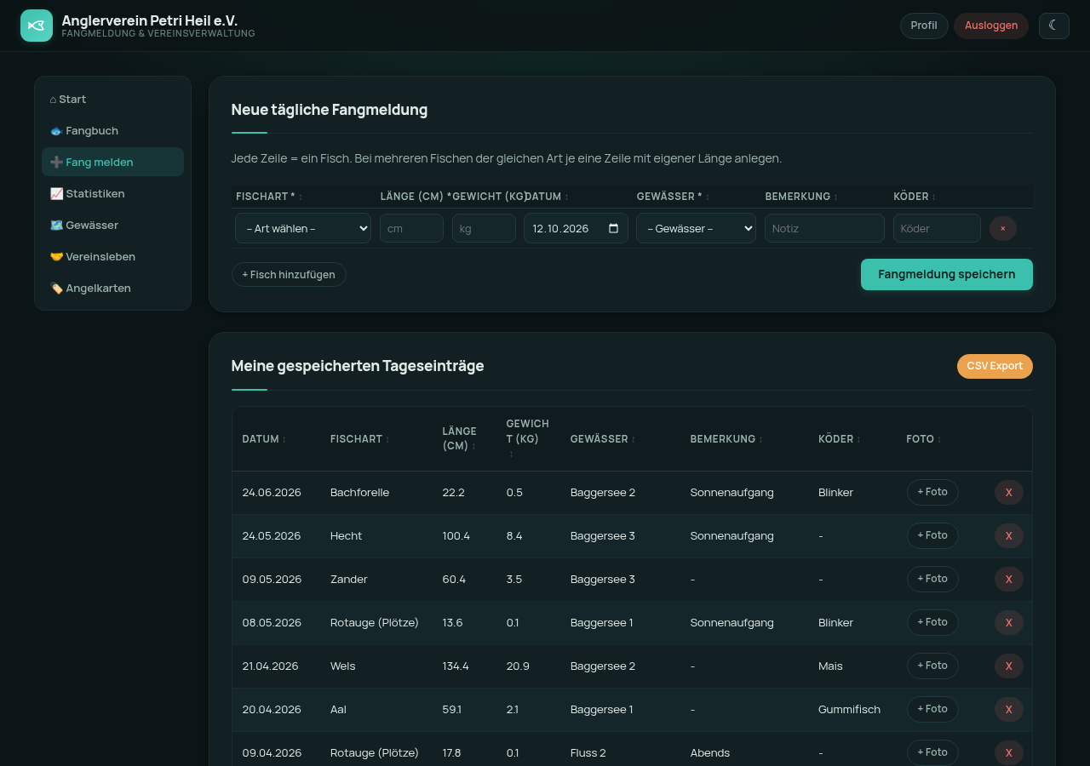Export entries with CSV Export button

click(995, 366)
